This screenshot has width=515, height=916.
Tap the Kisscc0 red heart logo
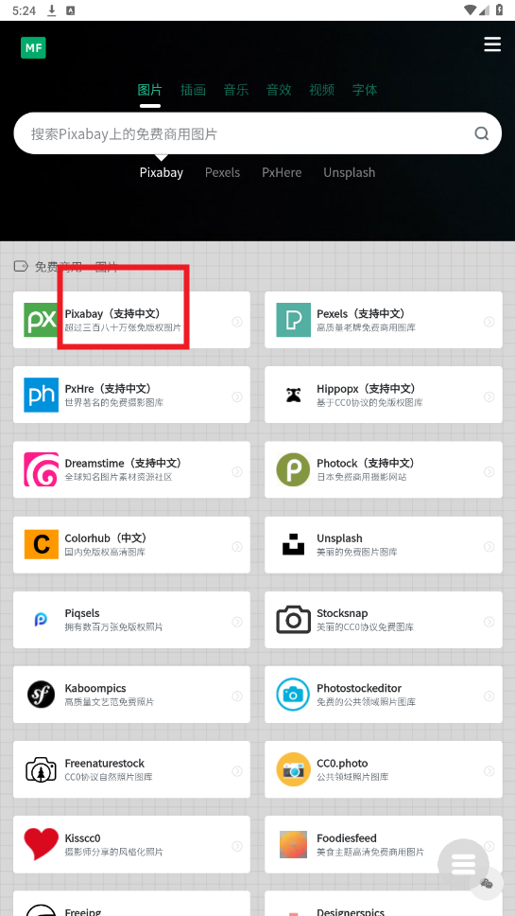click(41, 844)
